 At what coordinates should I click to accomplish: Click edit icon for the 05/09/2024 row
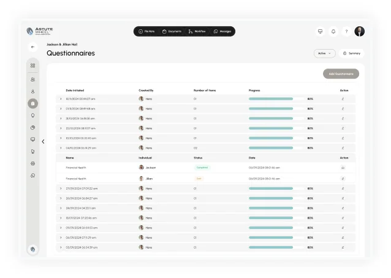click(343, 247)
